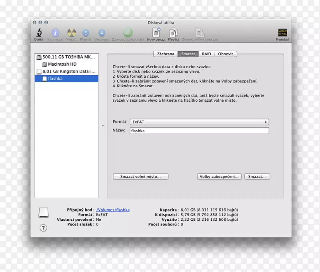
Task: Switch to the Záchrana tab
Action: coord(165,54)
